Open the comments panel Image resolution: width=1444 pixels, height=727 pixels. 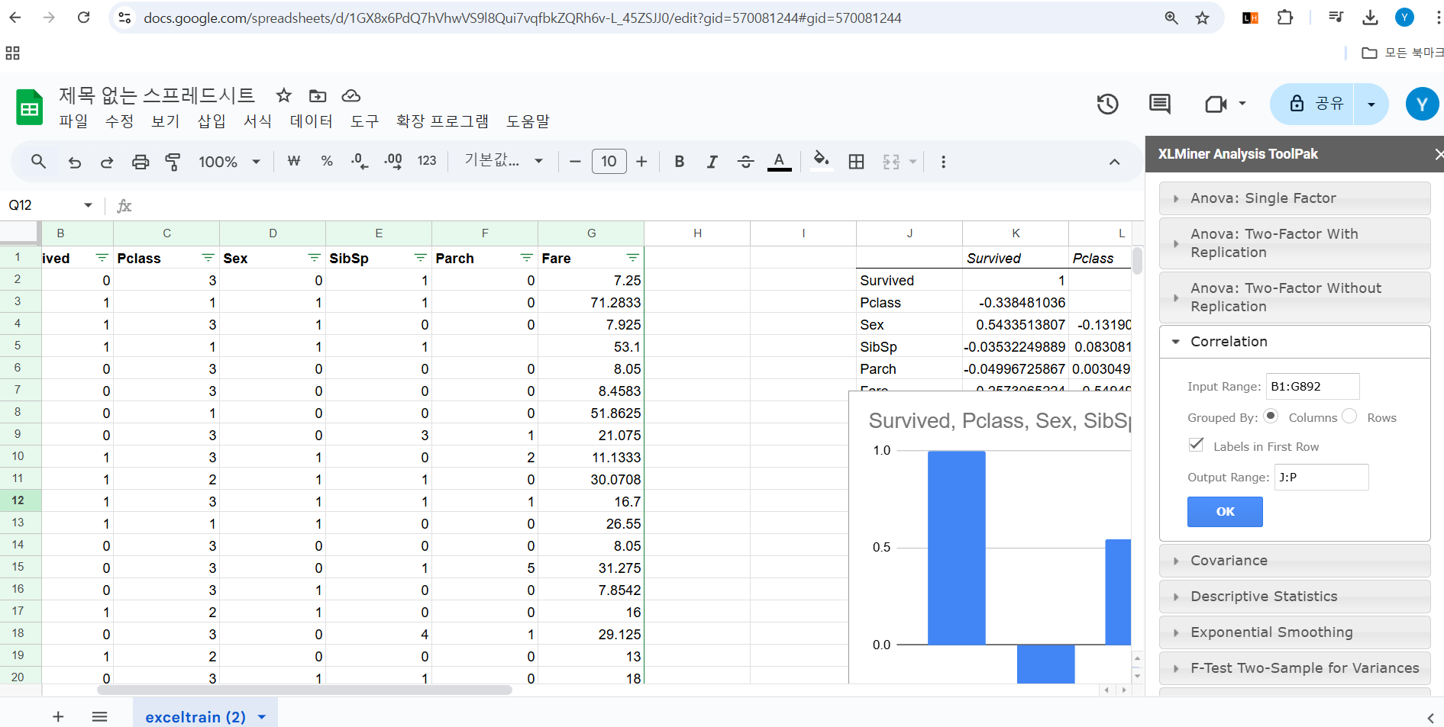(x=1160, y=104)
